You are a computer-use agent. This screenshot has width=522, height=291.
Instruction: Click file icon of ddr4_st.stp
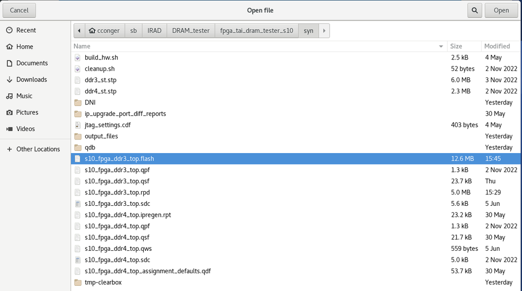point(77,91)
